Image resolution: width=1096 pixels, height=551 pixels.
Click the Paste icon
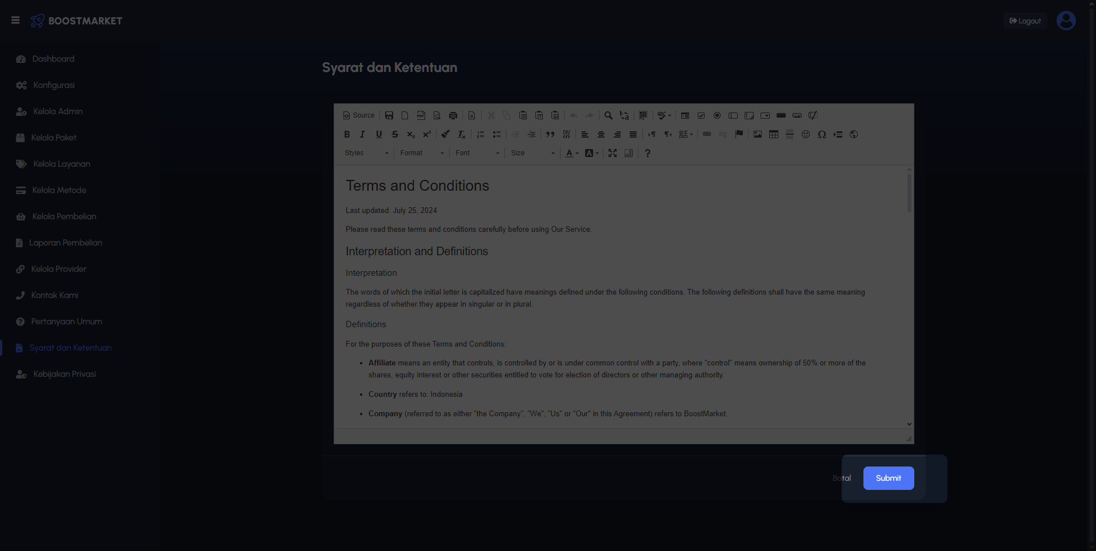click(x=523, y=115)
